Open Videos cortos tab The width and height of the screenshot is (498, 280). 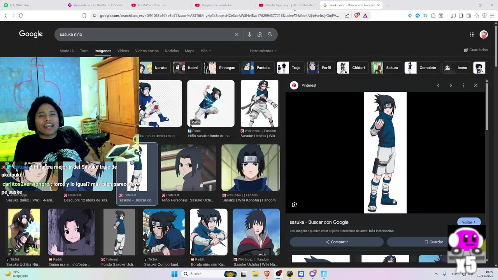147,51
